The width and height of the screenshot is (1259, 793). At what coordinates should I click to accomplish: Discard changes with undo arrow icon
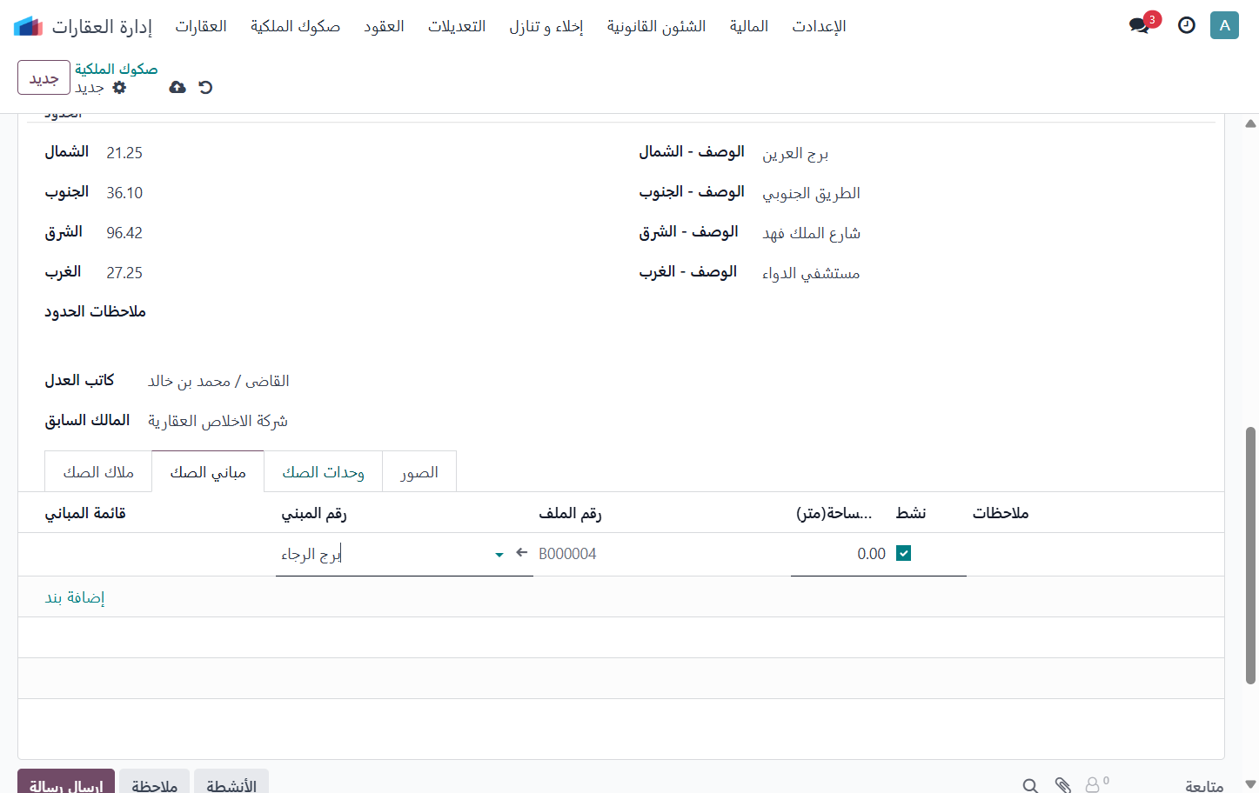205,87
